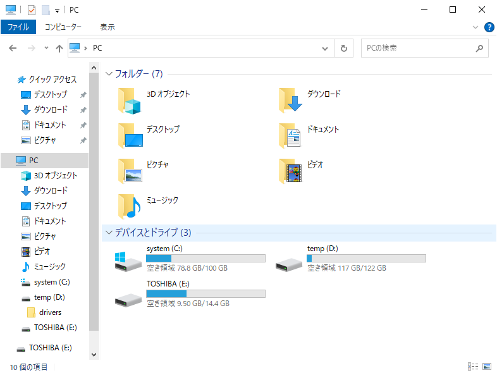Click the text 空き領域 78.8 GB/100 GB
Screen dimensions: 497x375
187,268
